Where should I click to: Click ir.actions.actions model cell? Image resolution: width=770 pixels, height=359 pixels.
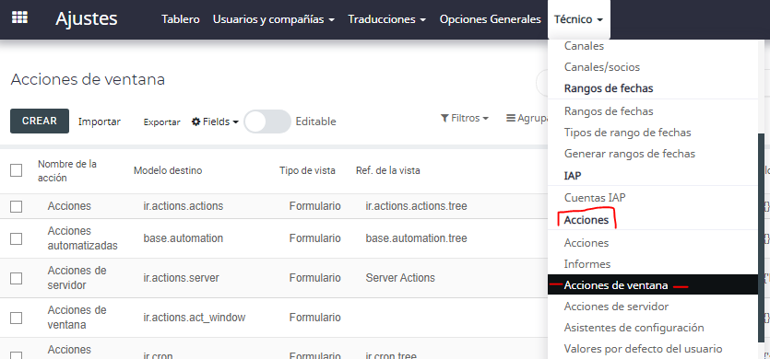click(x=184, y=206)
